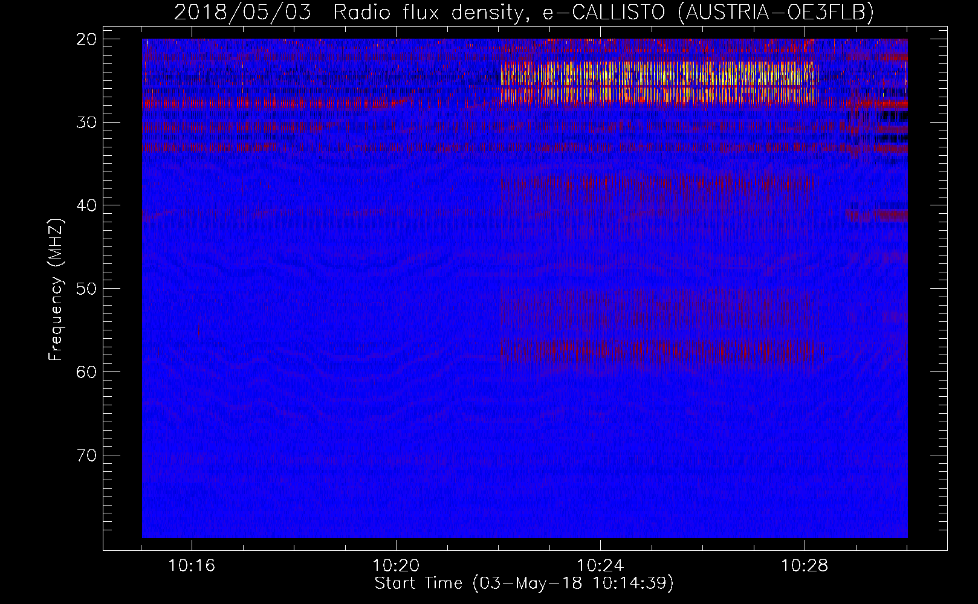Click the time axis label 10:20
The height and width of the screenshot is (604, 978).
tap(396, 566)
